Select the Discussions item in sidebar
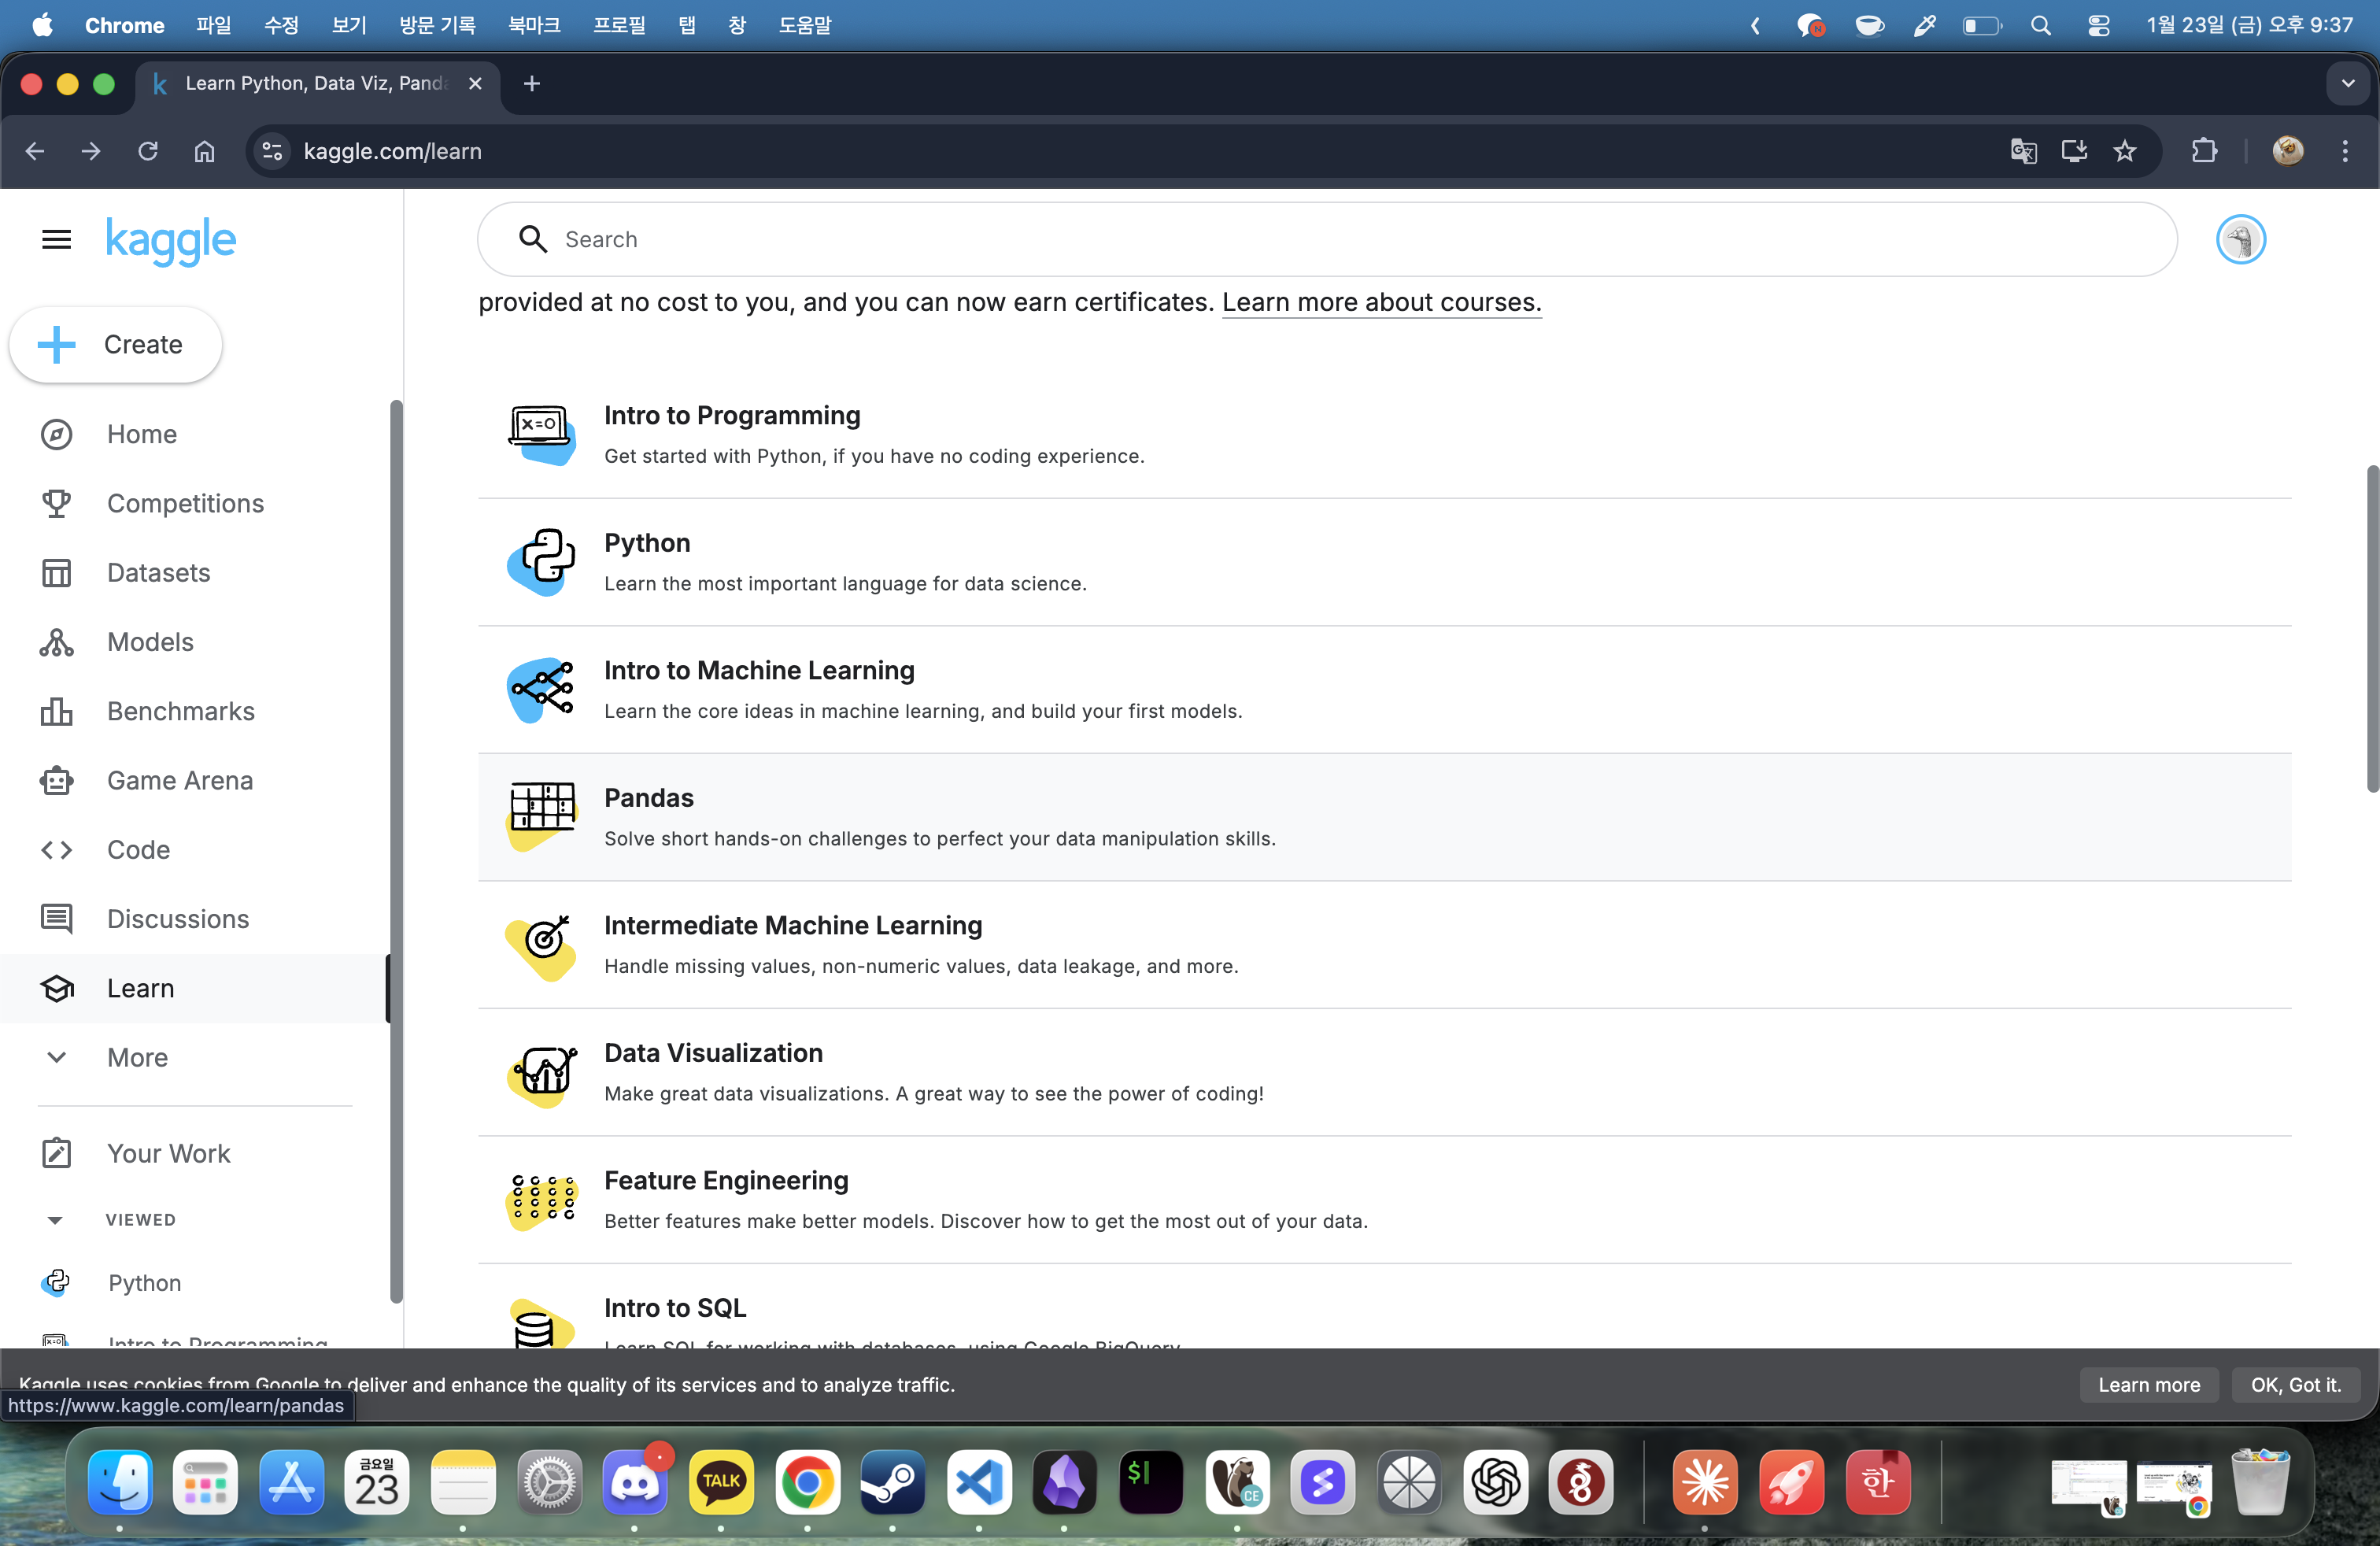Image resolution: width=2380 pixels, height=1546 pixels. (x=177, y=919)
